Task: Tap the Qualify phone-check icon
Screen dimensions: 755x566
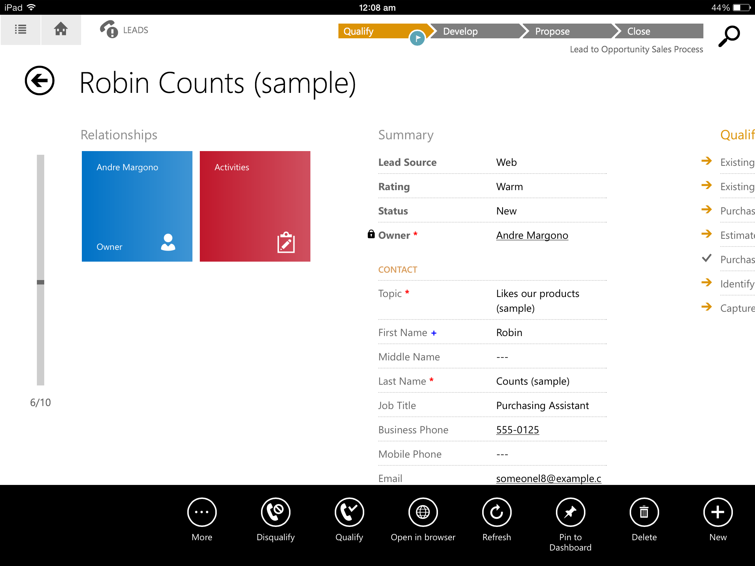Action: pyautogui.click(x=349, y=512)
